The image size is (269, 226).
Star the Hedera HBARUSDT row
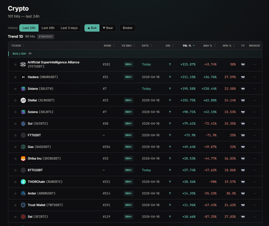(x=15, y=77)
